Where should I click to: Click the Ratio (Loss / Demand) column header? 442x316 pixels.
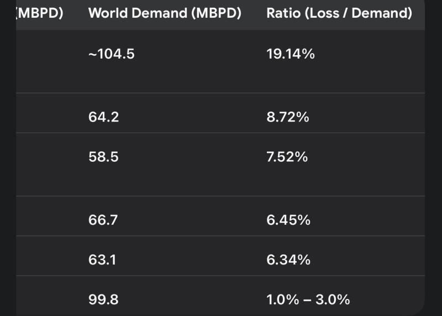click(x=339, y=13)
